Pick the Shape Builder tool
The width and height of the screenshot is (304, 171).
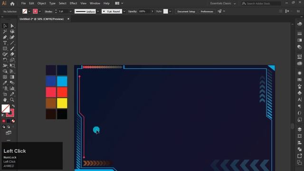tap(5, 71)
